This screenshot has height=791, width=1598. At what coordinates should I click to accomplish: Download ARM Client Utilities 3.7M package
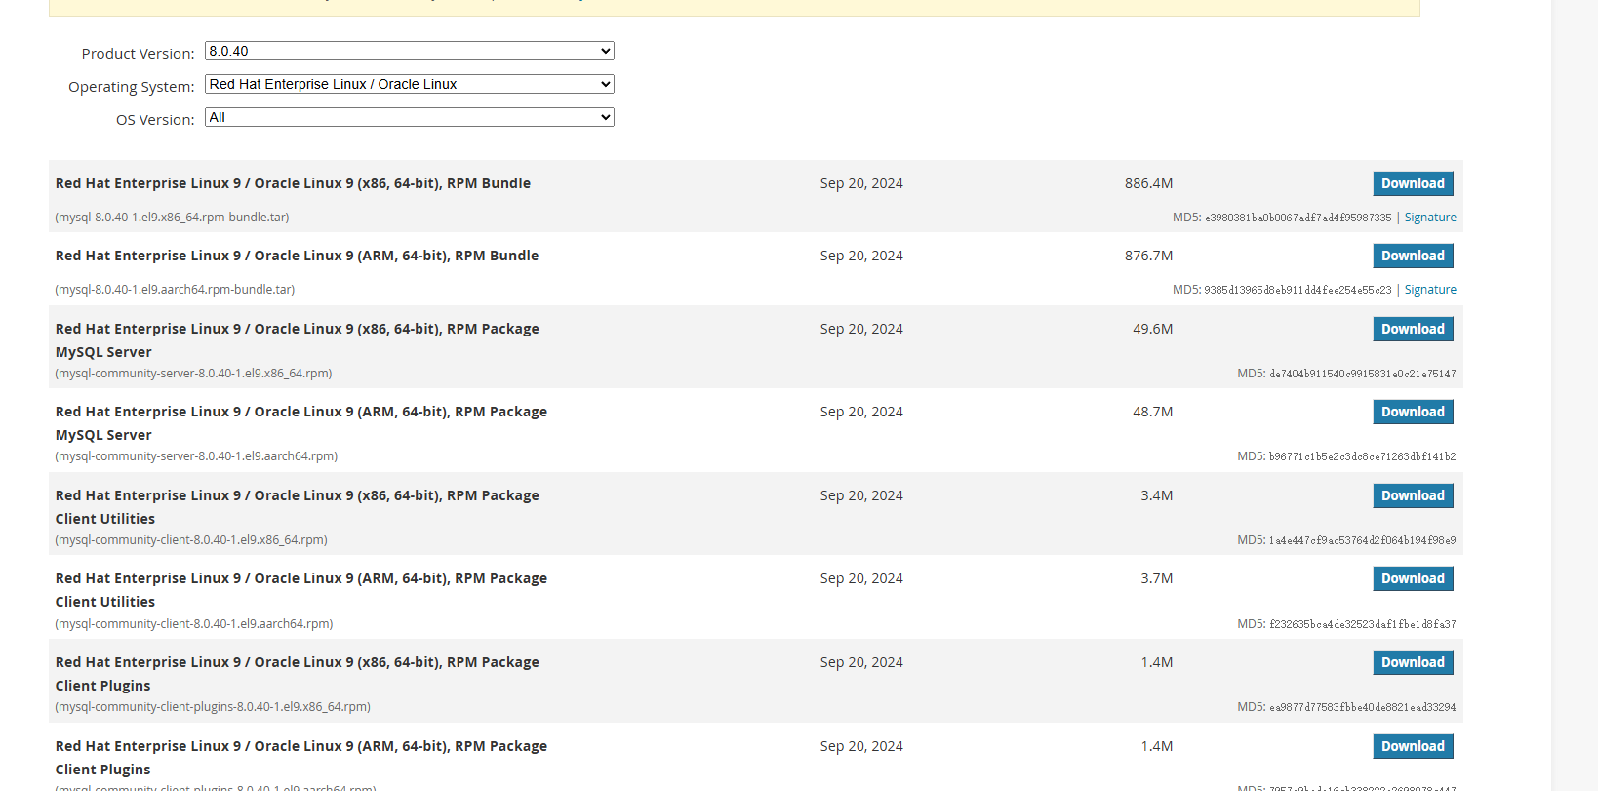pyautogui.click(x=1413, y=578)
